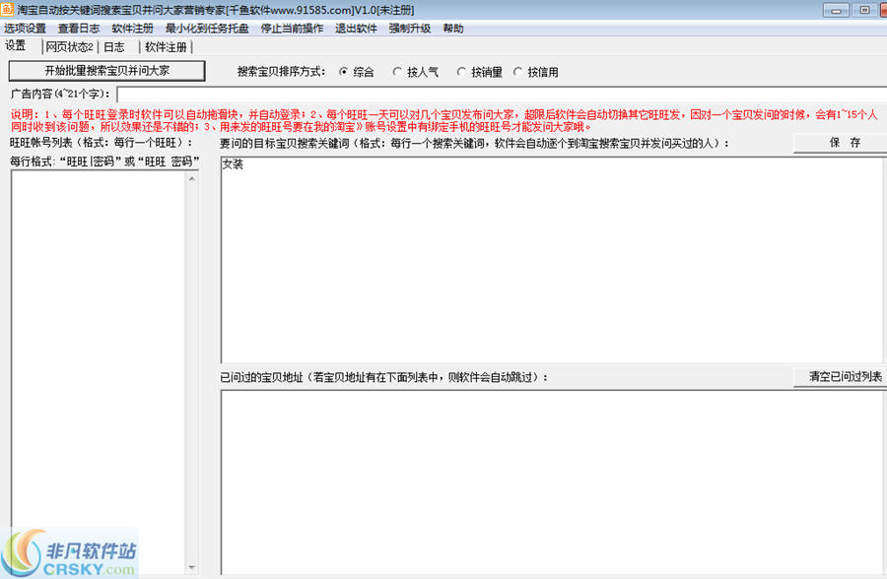Open the 选项设置 menu
Viewport: 887px width, 579px height.
[x=25, y=29]
